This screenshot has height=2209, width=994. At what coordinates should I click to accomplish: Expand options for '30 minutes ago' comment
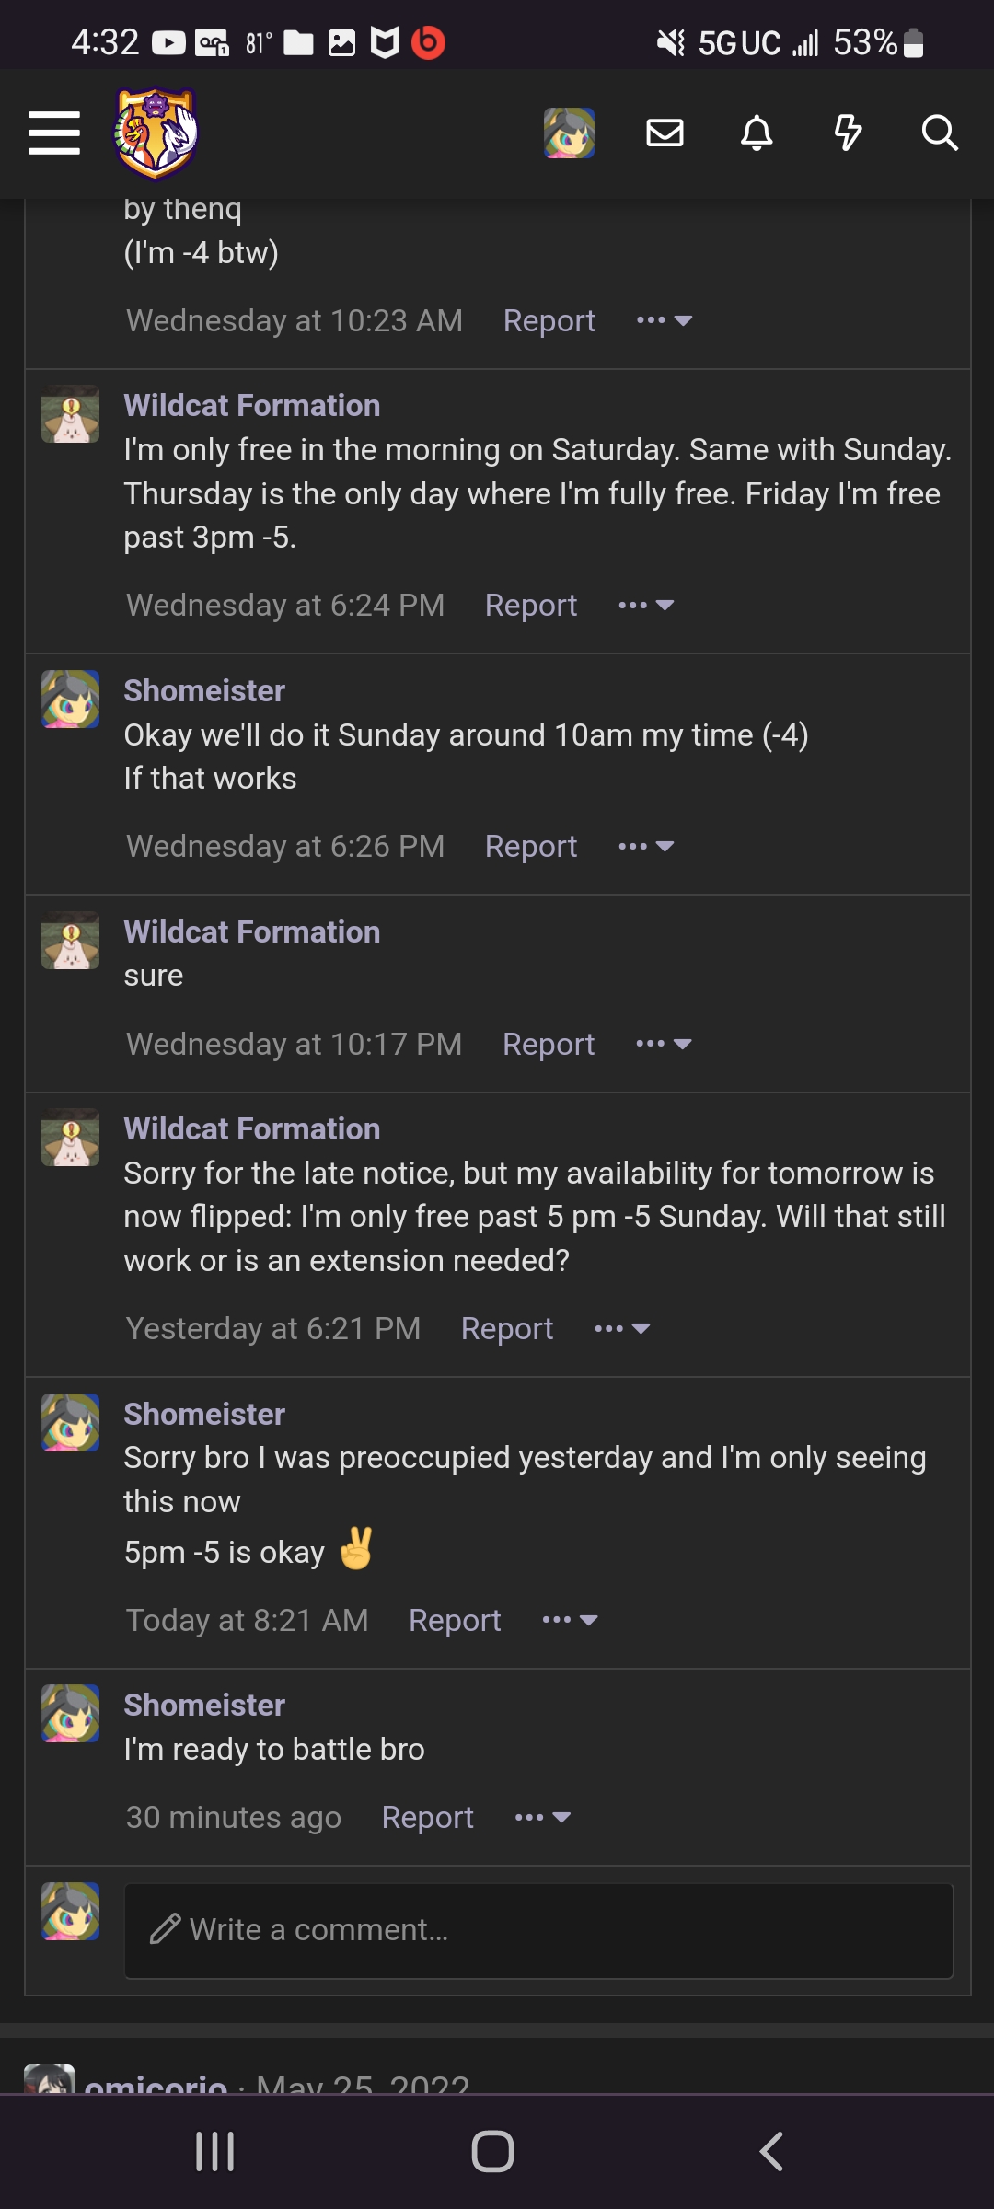543,1817
